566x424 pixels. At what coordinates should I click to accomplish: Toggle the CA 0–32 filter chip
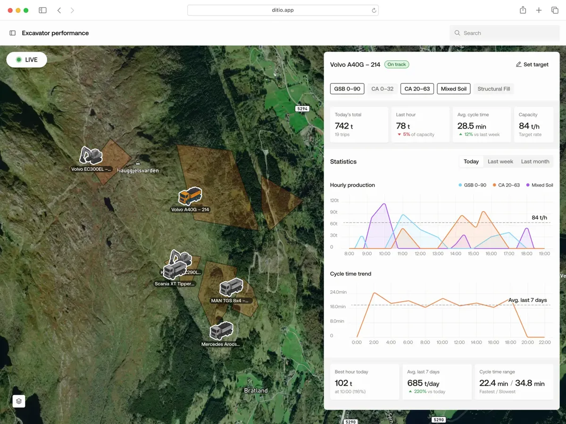click(382, 89)
